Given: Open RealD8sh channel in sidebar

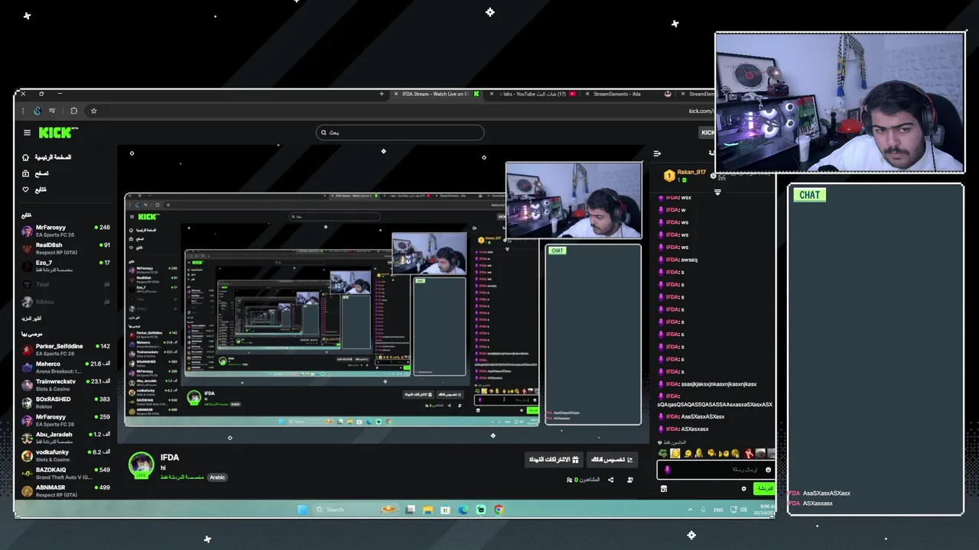Looking at the screenshot, I should pos(66,248).
